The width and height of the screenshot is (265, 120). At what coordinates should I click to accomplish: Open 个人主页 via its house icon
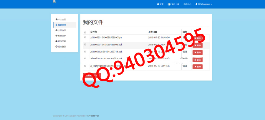point(57,19)
